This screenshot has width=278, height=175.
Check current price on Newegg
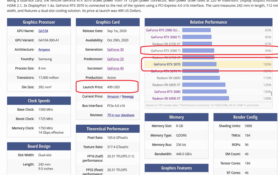[128, 96]
